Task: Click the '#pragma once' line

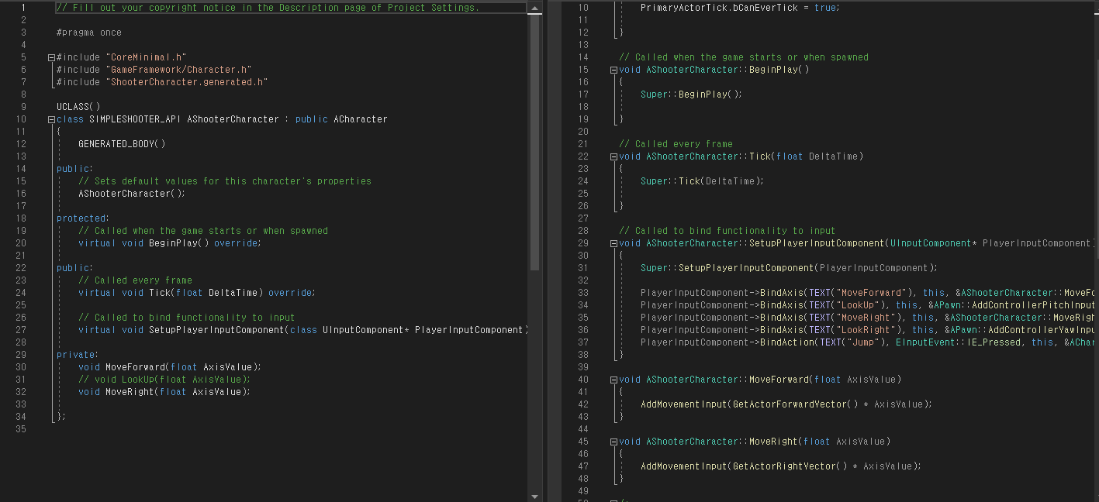Action: coord(89,33)
